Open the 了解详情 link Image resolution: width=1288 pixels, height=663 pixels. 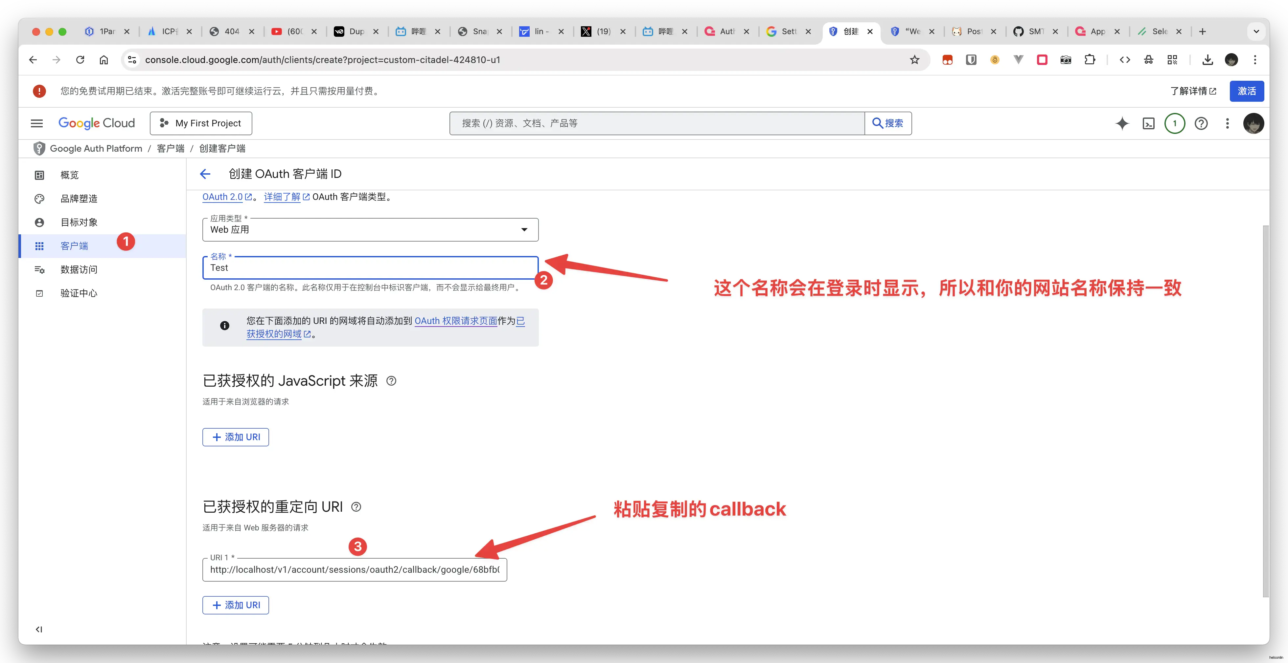(x=1193, y=92)
